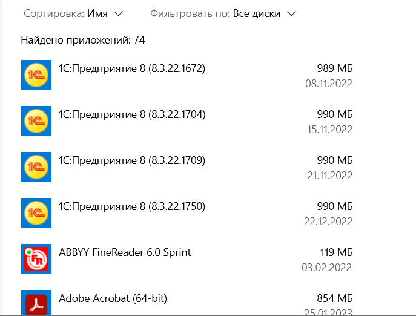
Task: Click the chevron next to Все диски
Action: (291, 13)
